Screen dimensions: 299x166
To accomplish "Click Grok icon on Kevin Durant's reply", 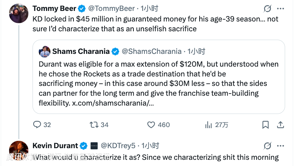I will pyautogui.click(x=268, y=146).
